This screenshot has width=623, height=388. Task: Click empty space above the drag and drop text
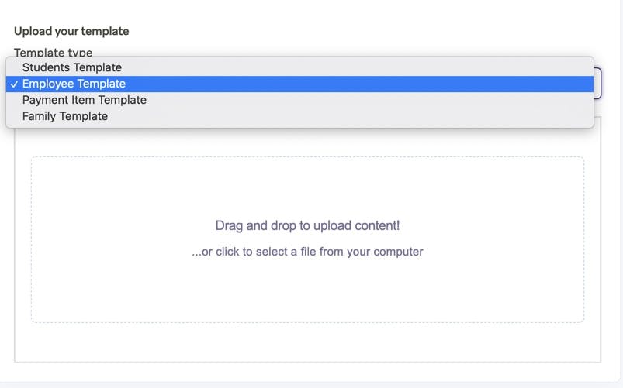[x=307, y=190]
